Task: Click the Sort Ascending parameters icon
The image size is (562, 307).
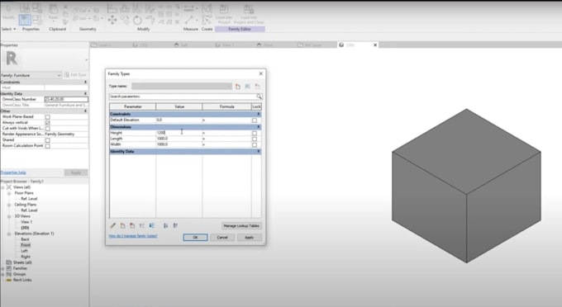Action: pos(165,225)
